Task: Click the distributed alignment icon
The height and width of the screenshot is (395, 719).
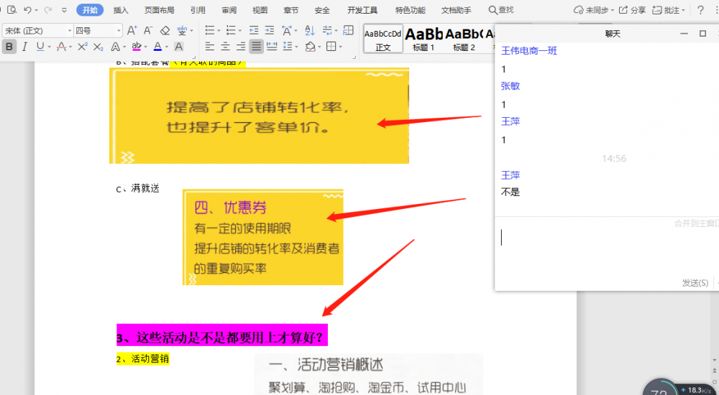Action: (272, 46)
